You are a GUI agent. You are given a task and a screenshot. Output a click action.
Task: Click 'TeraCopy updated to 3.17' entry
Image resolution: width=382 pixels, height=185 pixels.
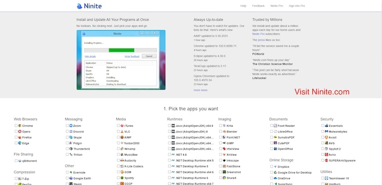[x=210, y=66]
